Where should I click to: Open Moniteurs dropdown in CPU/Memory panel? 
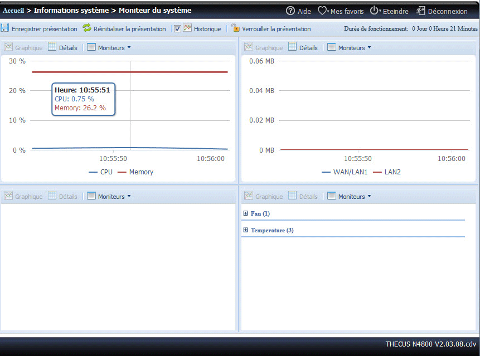(x=114, y=48)
